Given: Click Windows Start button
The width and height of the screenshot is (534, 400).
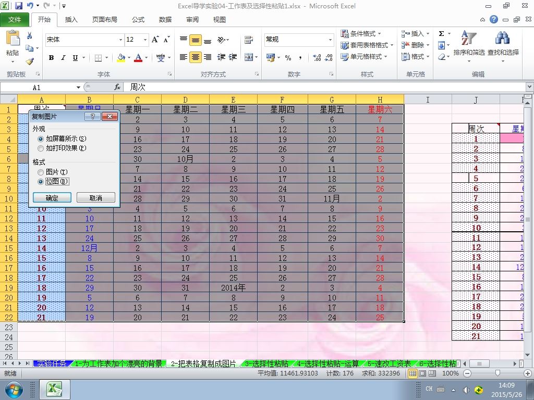Looking at the screenshot, I should (x=14, y=390).
